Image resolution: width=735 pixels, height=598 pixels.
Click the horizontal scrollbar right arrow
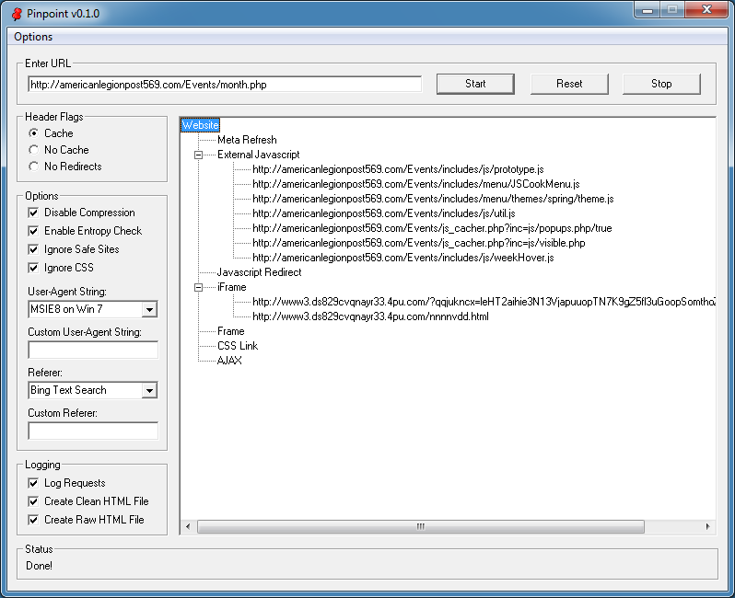tap(707, 526)
